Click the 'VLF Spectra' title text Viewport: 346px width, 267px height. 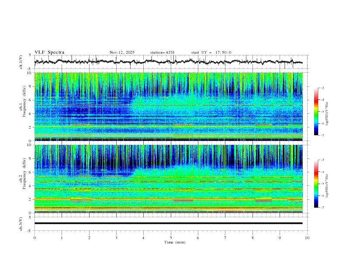point(49,52)
